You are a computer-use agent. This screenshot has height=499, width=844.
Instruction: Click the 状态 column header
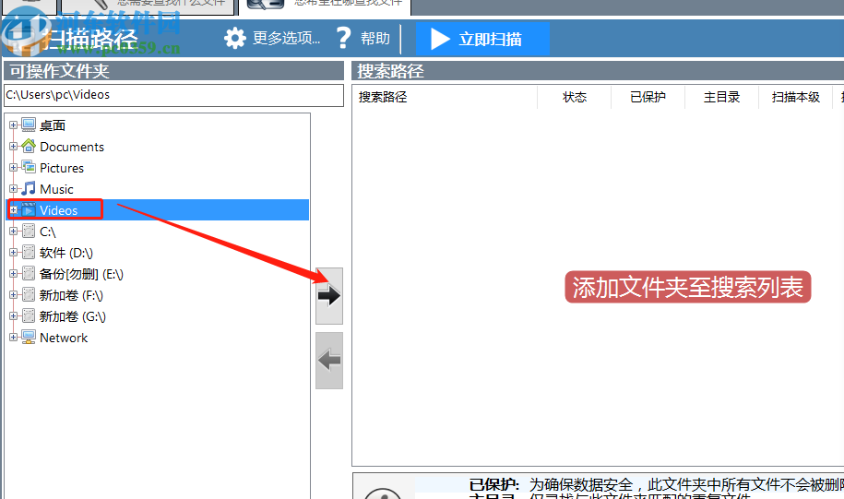575,98
